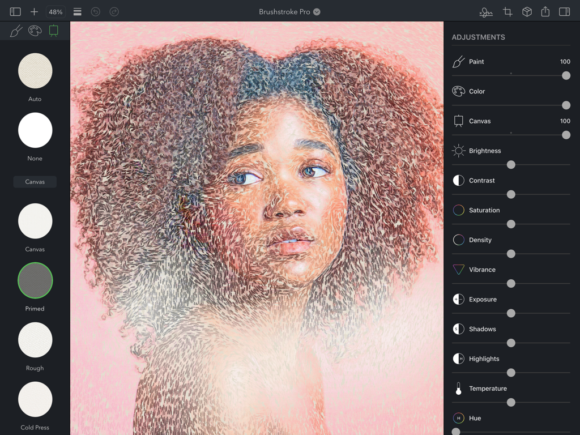Click the split view button on the right
The width and height of the screenshot is (580, 435).
pyautogui.click(x=564, y=11)
